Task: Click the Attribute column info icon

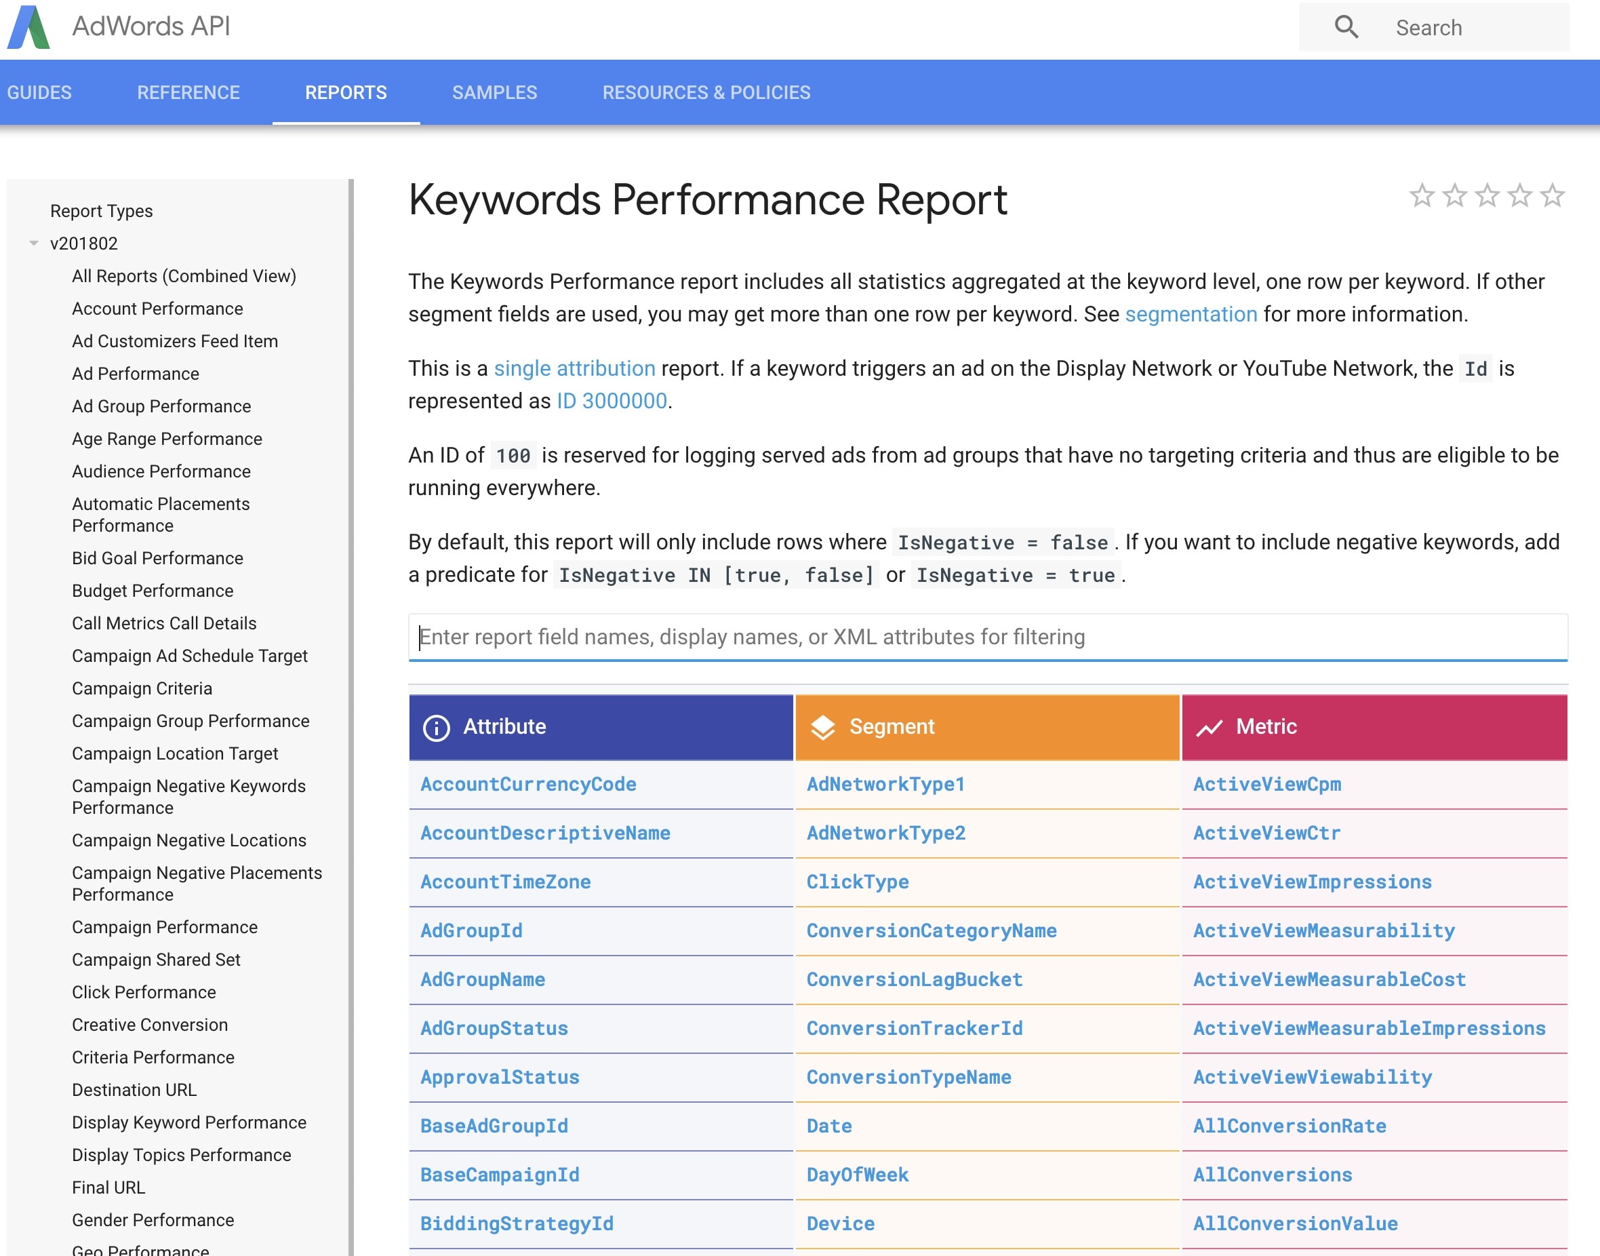Action: (x=437, y=727)
